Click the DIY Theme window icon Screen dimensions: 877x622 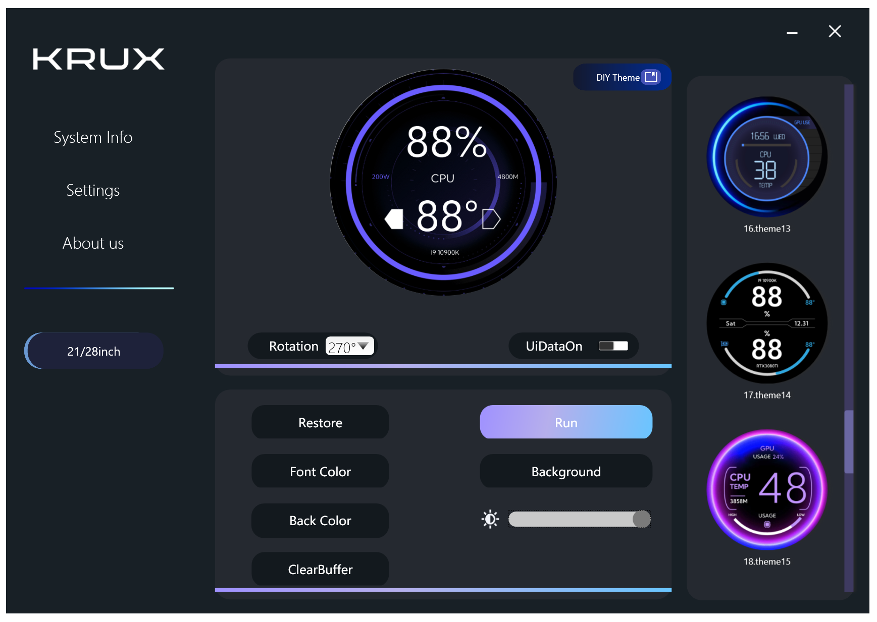pyautogui.click(x=651, y=77)
